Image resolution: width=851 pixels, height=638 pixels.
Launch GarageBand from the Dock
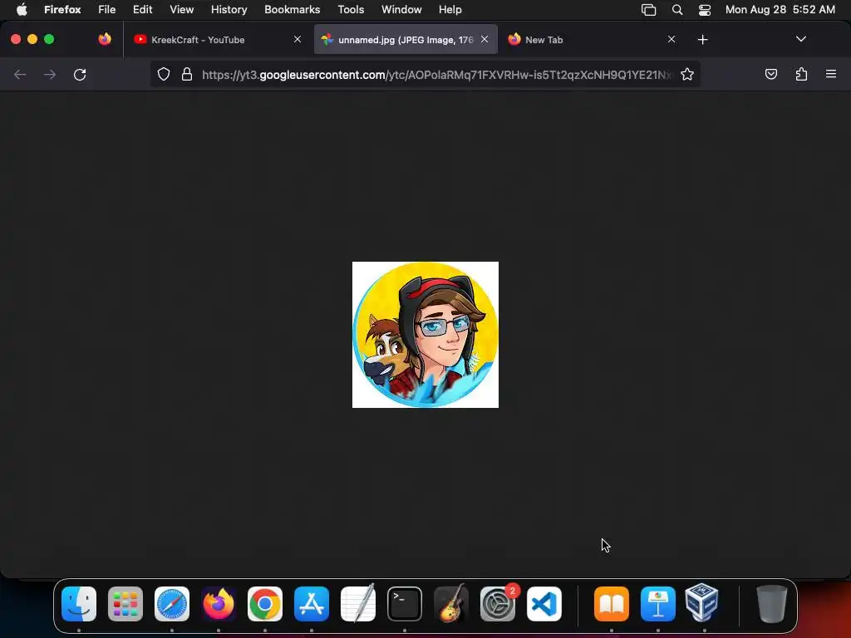tap(451, 604)
